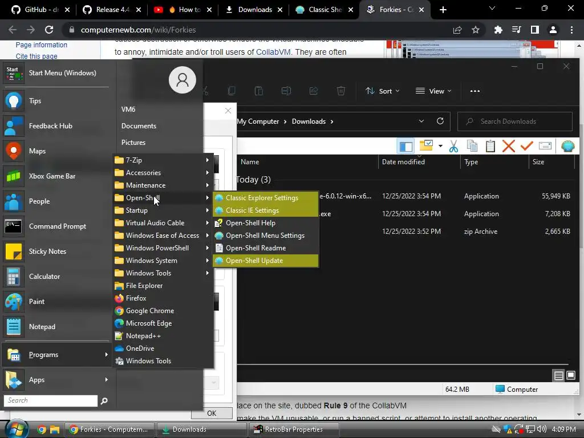Click the Paste clipboard icon in Classic Explorer toolbar
584x438 pixels.
point(490,146)
